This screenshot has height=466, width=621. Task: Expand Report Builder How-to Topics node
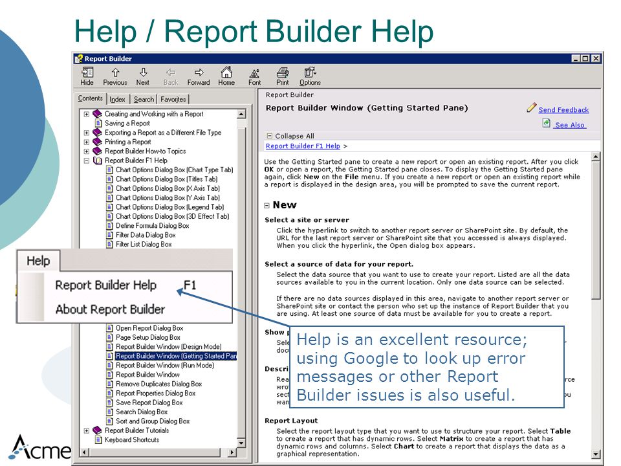[x=86, y=151]
